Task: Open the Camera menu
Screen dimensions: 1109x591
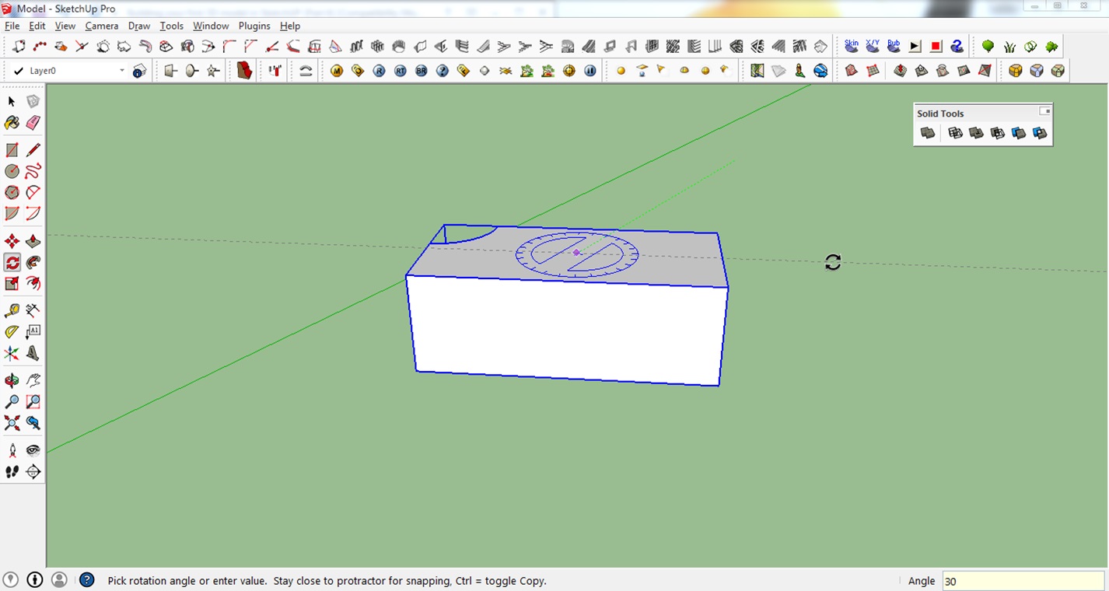Action: [102, 26]
